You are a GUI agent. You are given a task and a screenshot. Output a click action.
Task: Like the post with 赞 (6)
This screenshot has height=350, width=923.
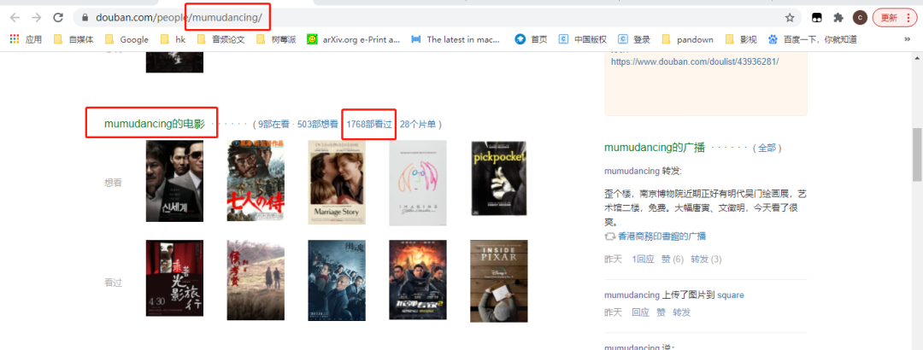pos(673,260)
